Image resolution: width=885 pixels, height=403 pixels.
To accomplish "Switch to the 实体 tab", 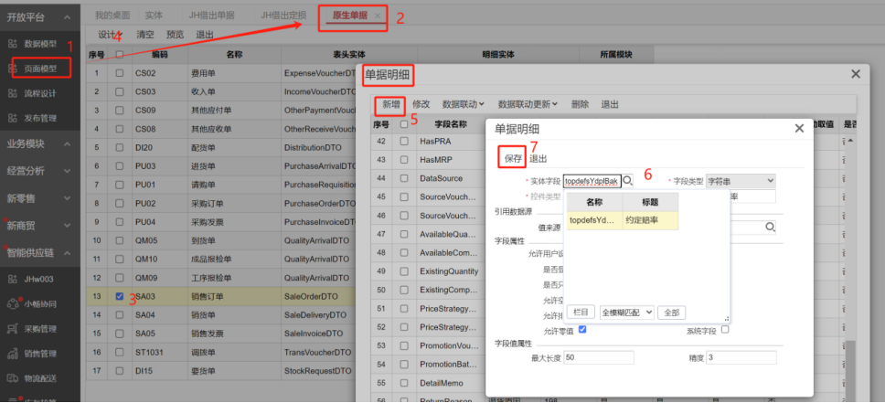I will click(x=155, y=16).
